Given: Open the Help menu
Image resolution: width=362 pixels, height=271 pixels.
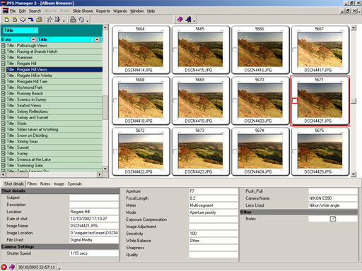Looking at the screenshot, I should click(151, 11).
